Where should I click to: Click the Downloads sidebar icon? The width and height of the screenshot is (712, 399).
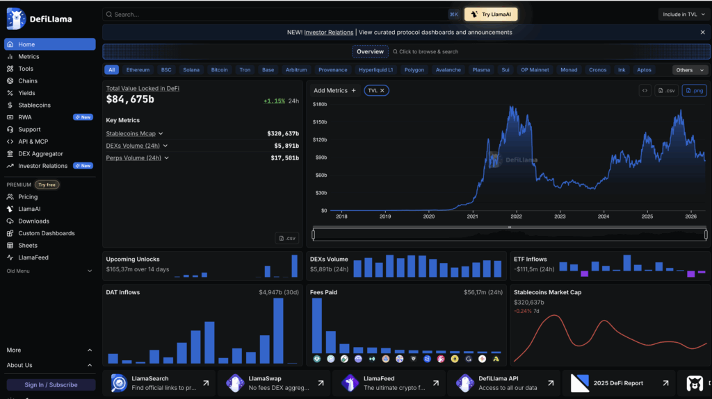(x=10, y=221)
